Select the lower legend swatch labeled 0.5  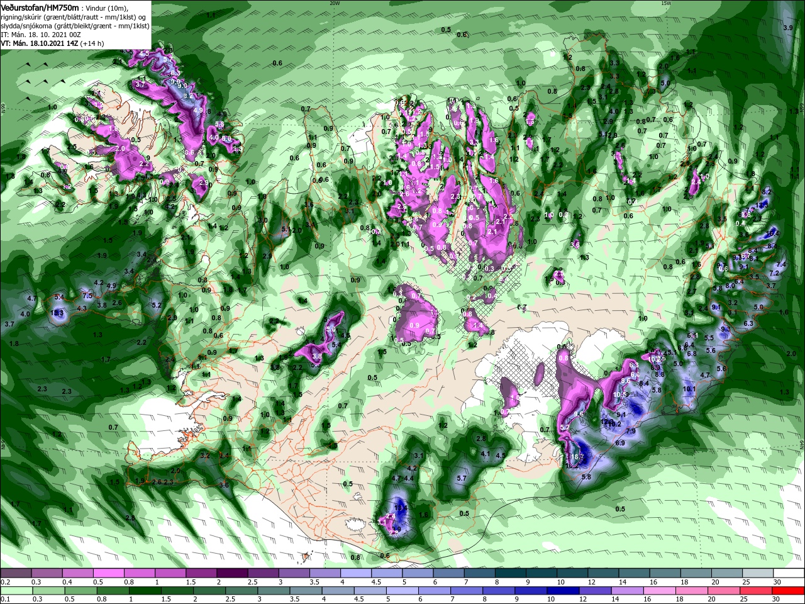[80, 590]
